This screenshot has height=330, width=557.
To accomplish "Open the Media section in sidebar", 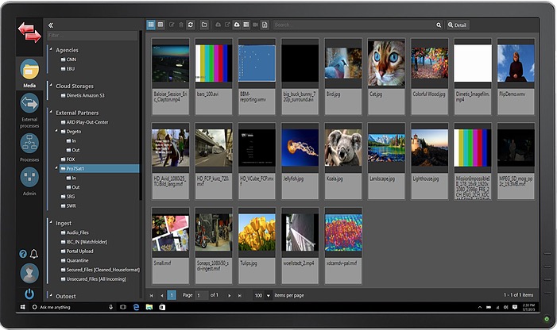I will pos(29,71).
